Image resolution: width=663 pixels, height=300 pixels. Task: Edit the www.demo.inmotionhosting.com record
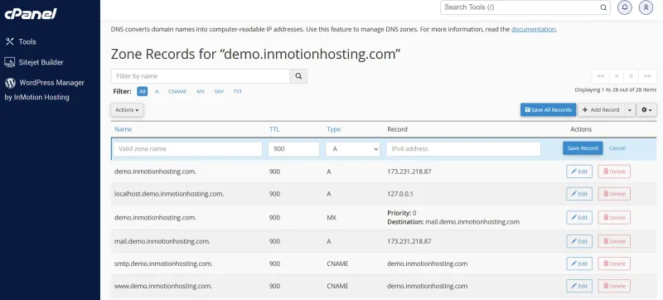point(579,286)
